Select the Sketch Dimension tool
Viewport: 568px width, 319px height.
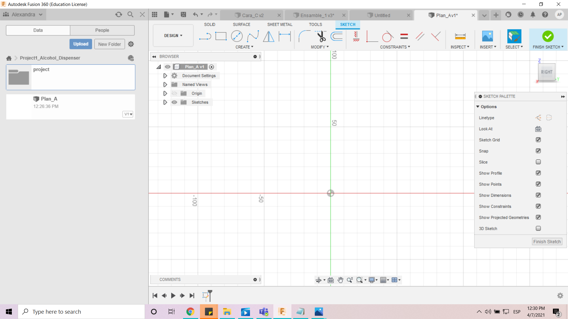click(285, 36)
